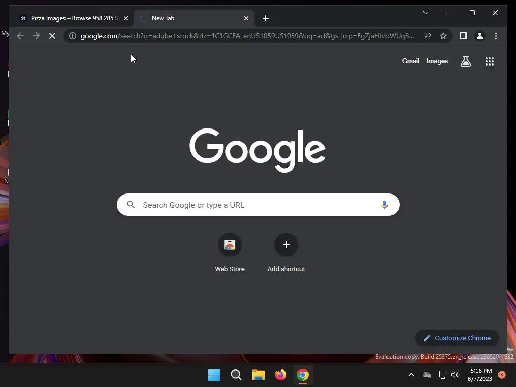Click the search magnifier icon in box
Screen dimensions: 516x387
coord(131,205)
